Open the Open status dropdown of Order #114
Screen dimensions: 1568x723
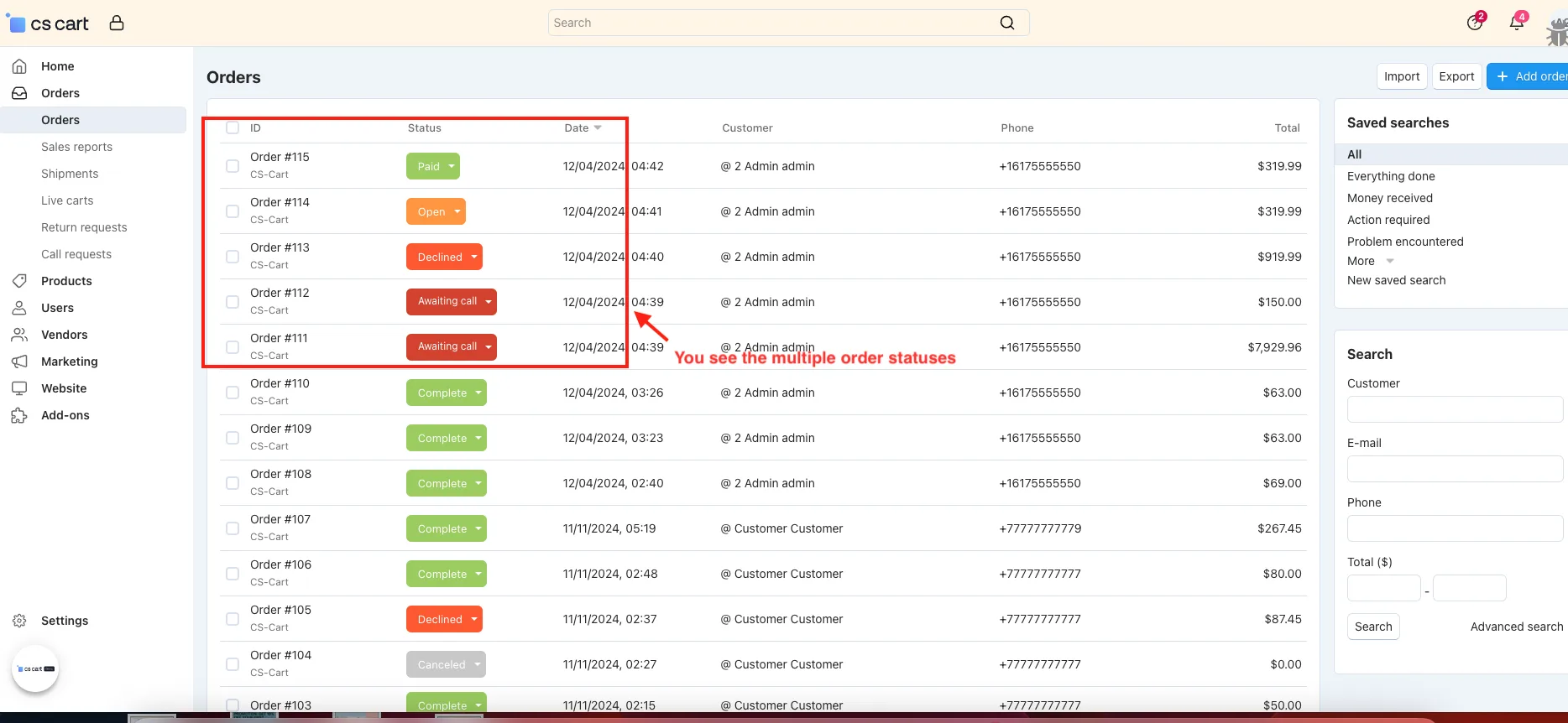(436, 211)
